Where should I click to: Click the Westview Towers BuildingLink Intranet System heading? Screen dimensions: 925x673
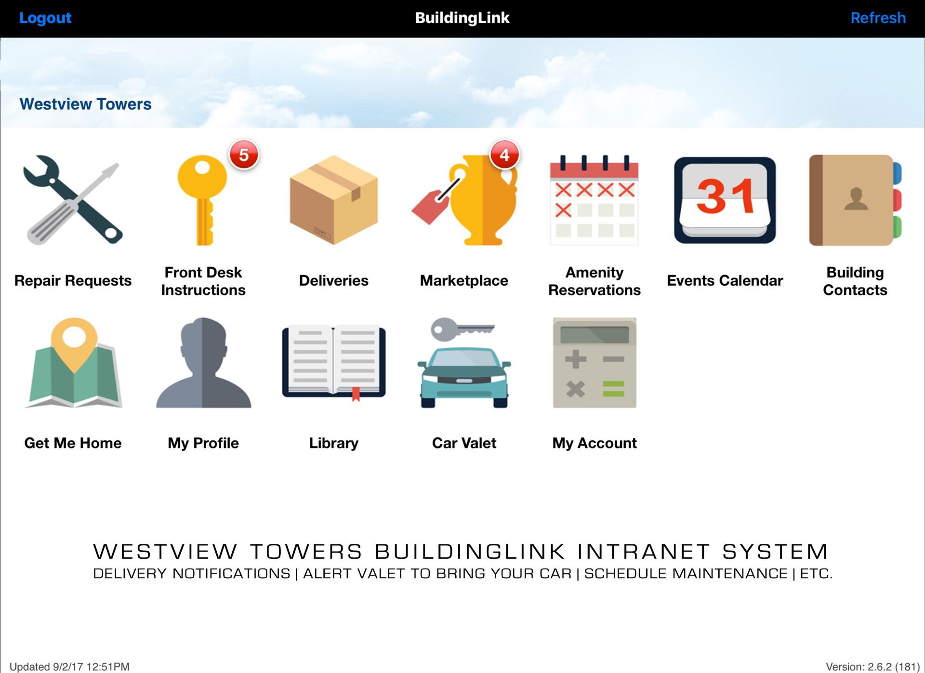point(461,552)
